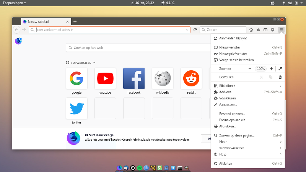
Task: Click the Copy icon in Bewerken row
Action: pyautogui.click(x=271, y=77)
